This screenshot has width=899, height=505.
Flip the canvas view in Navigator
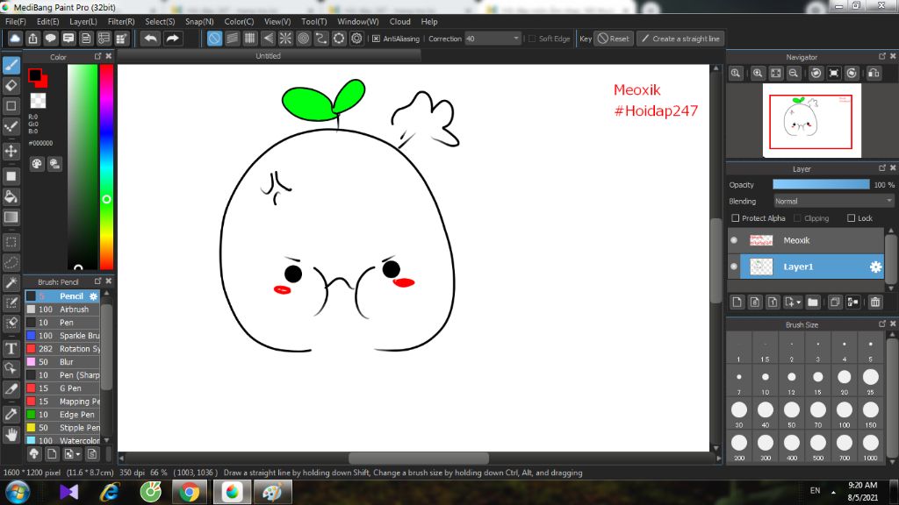tap(874, 74)
